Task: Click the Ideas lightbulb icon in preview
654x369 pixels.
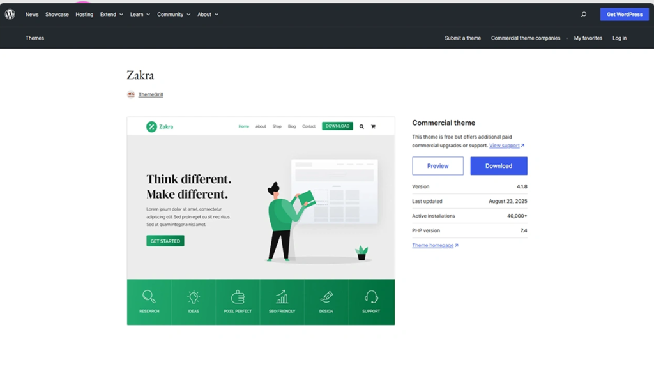Action: [x=194, y=297]
